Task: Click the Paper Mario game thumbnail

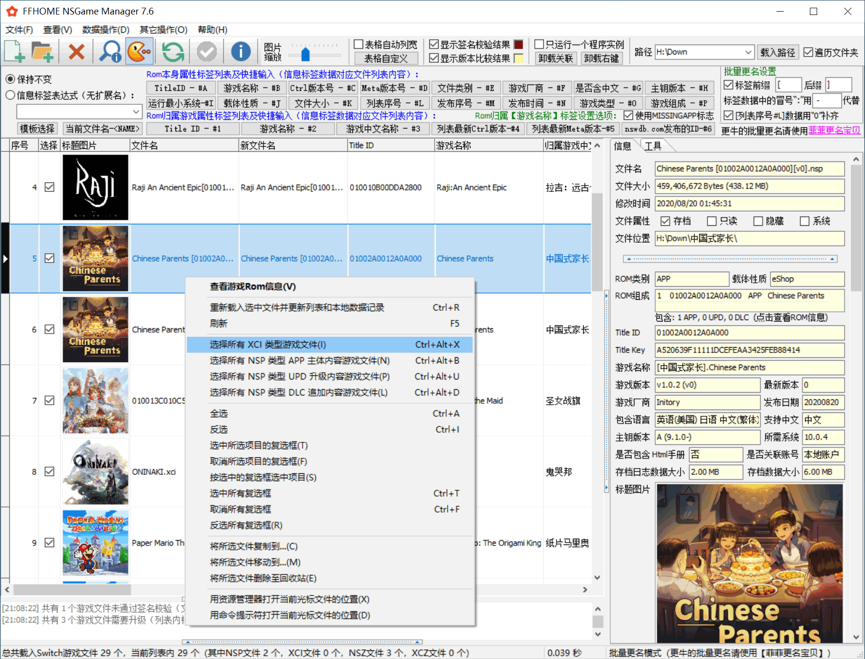Action: (95, 542)
